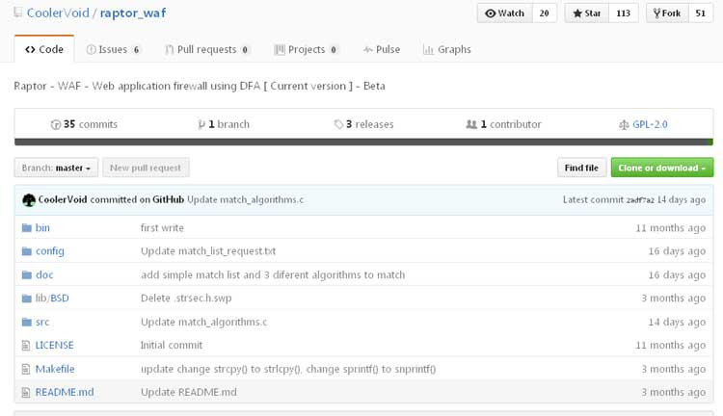Click the repository book icon beside CoolerVoid
The width and height of the screenshot is (723, 416).
[20, 13]
